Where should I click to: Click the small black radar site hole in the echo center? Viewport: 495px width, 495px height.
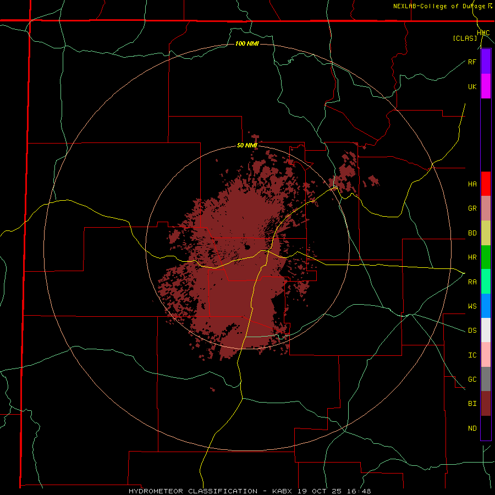click(247, 247)
